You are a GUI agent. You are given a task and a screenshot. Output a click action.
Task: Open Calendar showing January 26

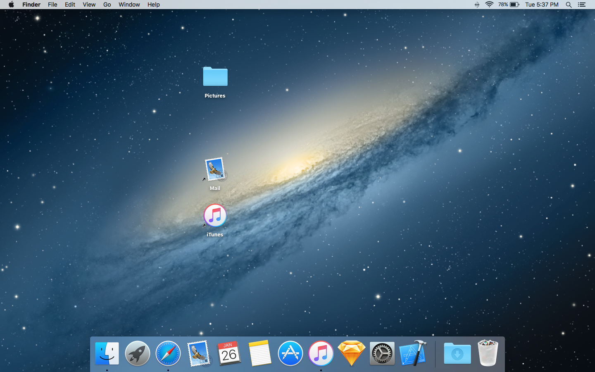coord(229,353)
